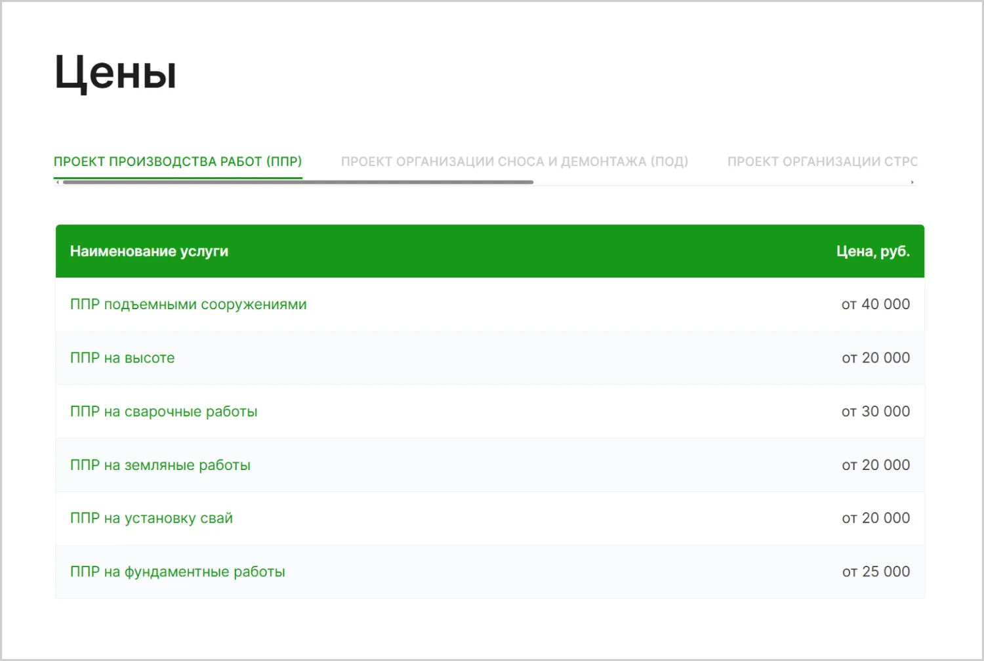Open ППР на фундаментные работы link
Viewport: 984px width, 661px height.
point(178,572)
